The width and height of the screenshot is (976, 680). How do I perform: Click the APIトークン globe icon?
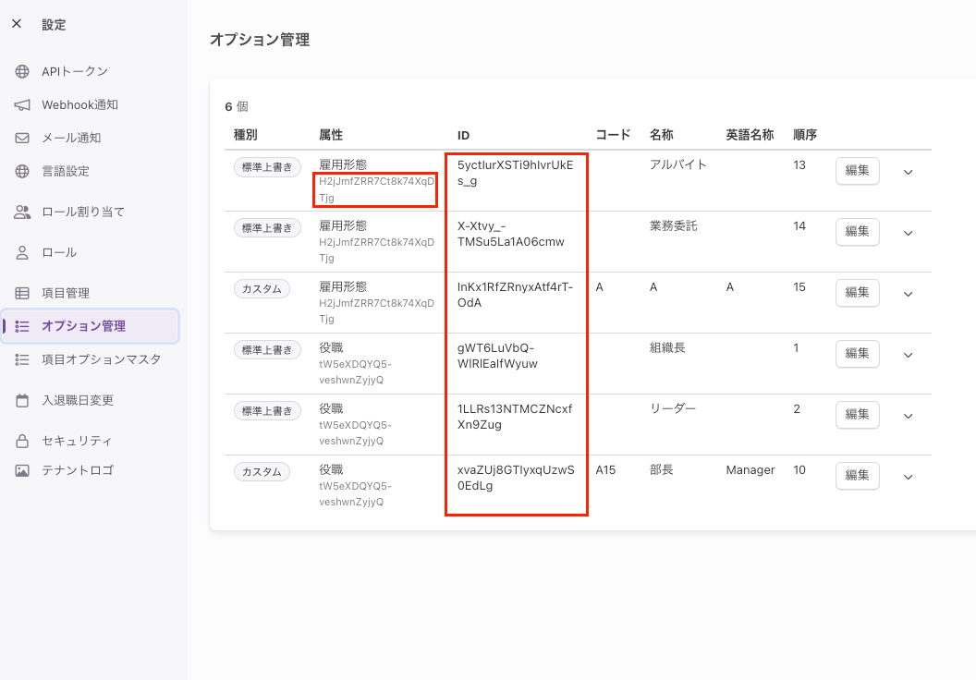(22, 71)
